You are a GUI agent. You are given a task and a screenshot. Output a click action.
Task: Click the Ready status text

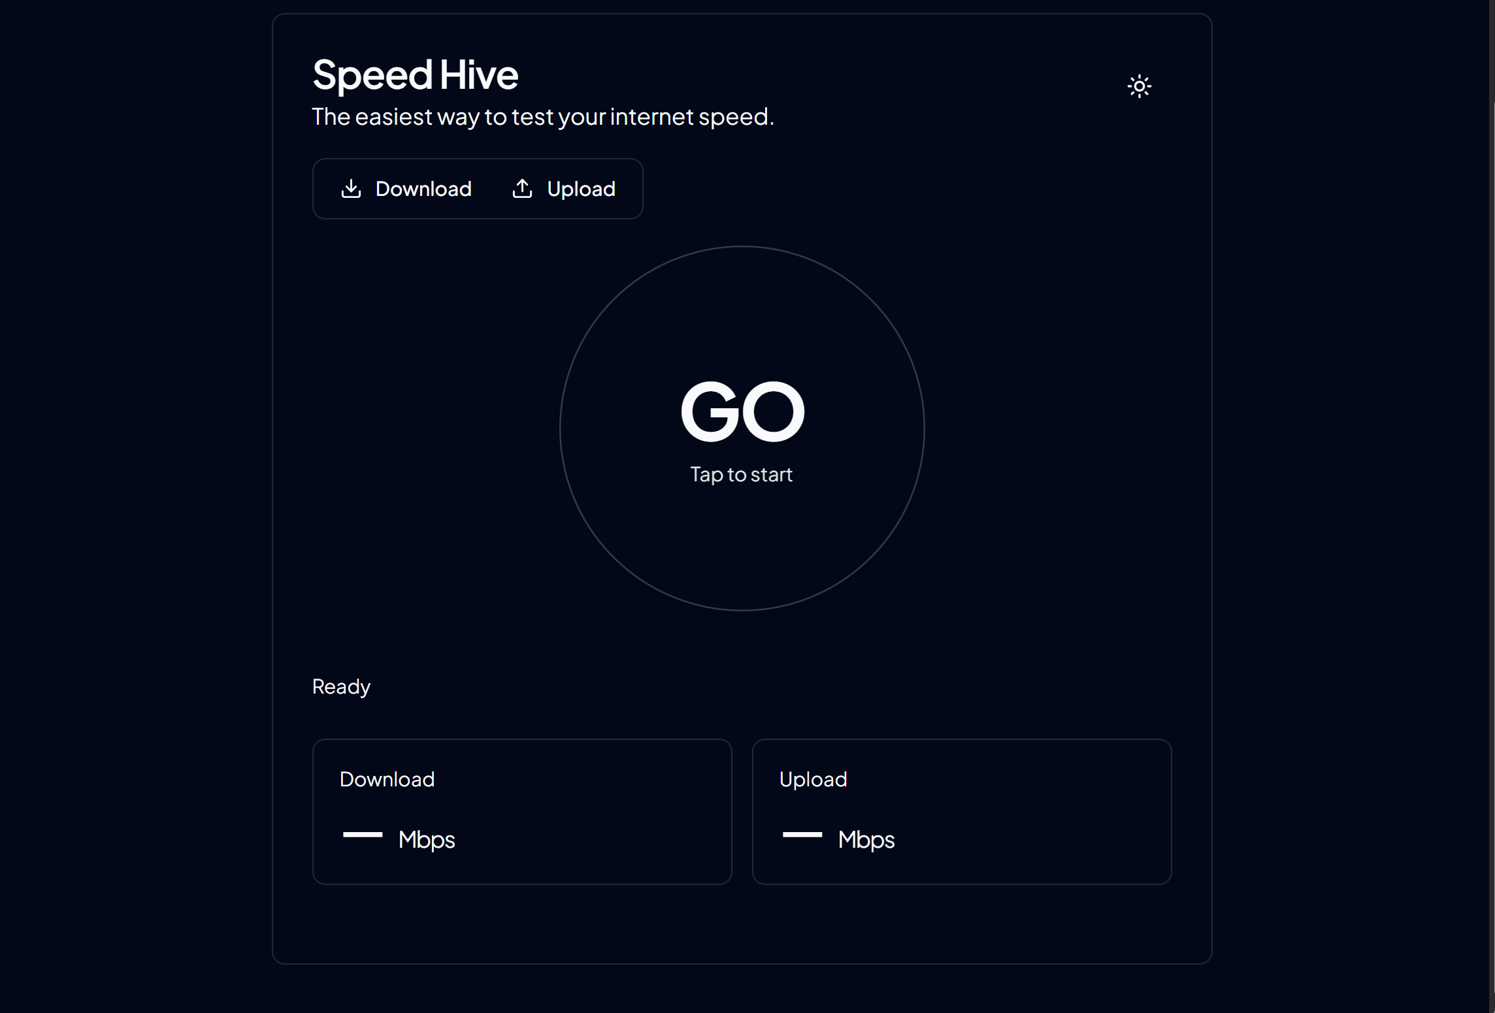pos(341,686)
